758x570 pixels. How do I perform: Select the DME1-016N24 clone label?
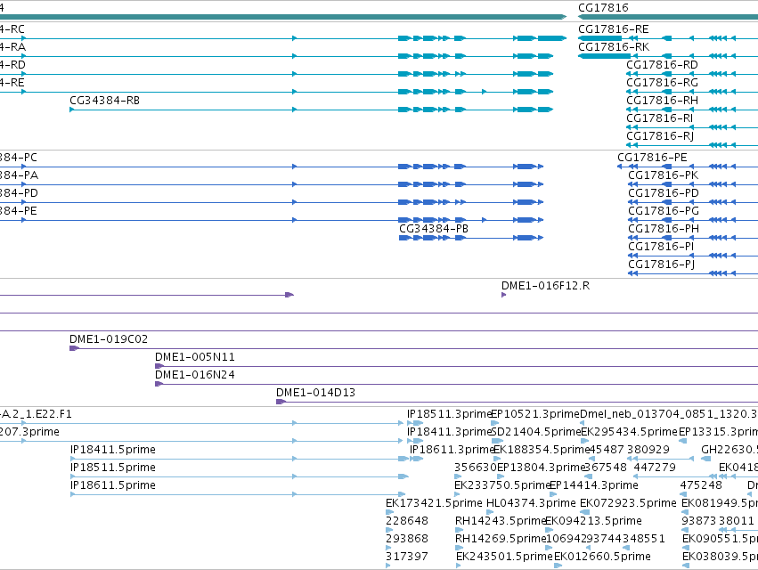coord(195,375)
